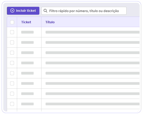Screen dimensions: 143x114
Task: Check the second row checkbox
Action: 12,42
